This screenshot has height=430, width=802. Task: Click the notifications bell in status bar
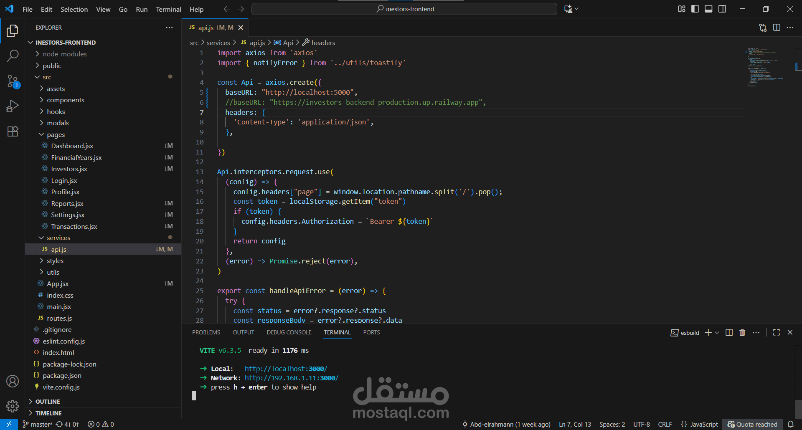click(x=790, y=424)
